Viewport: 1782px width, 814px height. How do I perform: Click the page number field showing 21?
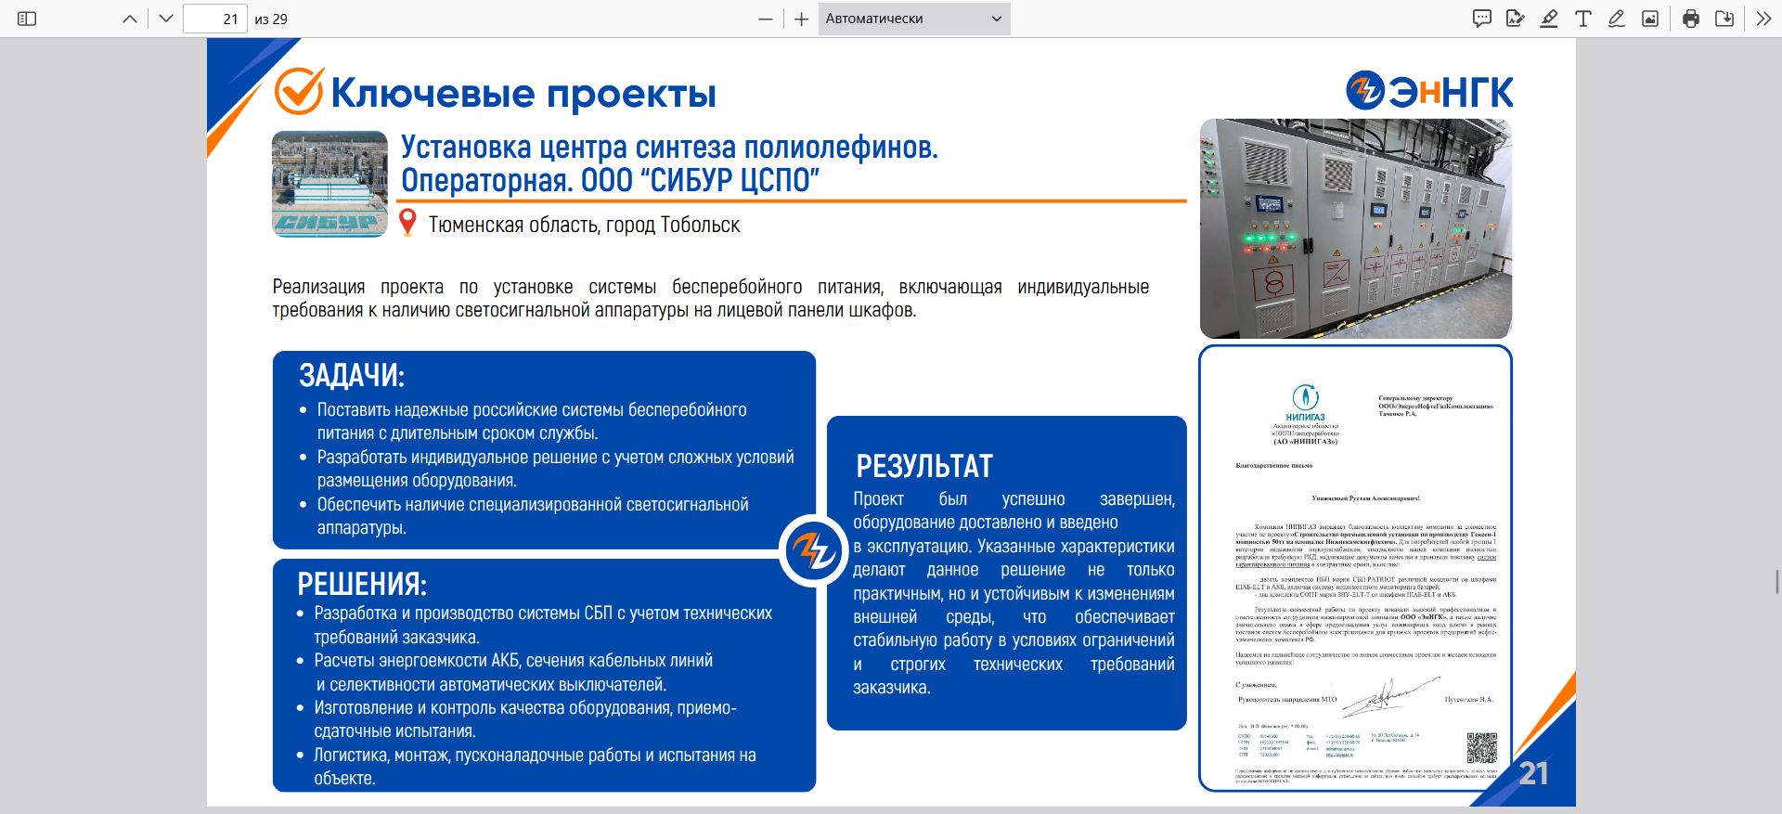point(215,19)
